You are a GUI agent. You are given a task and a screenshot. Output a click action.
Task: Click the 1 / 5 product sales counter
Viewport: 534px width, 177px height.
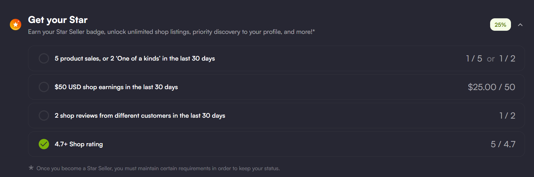pos(474,59)
